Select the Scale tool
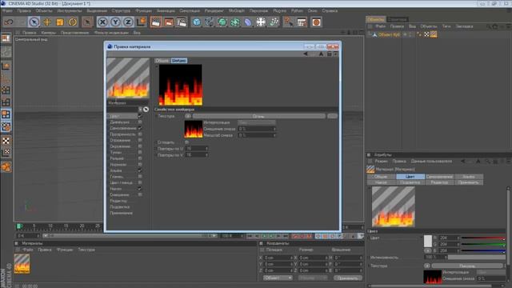Viewport: 512px width, 288px height. [60, 22]
